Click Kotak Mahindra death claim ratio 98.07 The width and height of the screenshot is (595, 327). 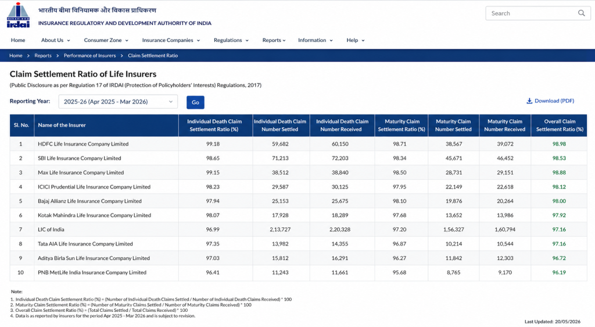point(213,215)
